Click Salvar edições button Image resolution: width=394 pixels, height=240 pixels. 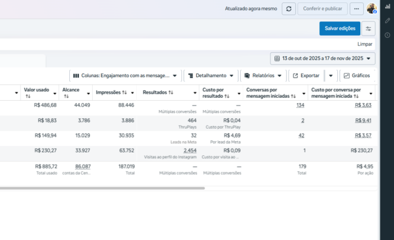[340, 28]
